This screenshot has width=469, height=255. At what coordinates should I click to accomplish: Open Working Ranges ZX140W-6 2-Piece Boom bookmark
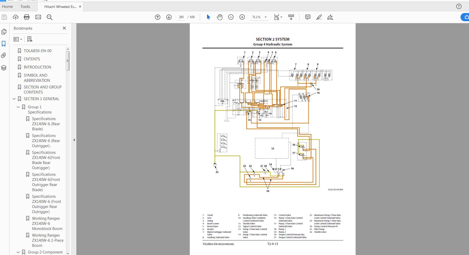[48, 240]
